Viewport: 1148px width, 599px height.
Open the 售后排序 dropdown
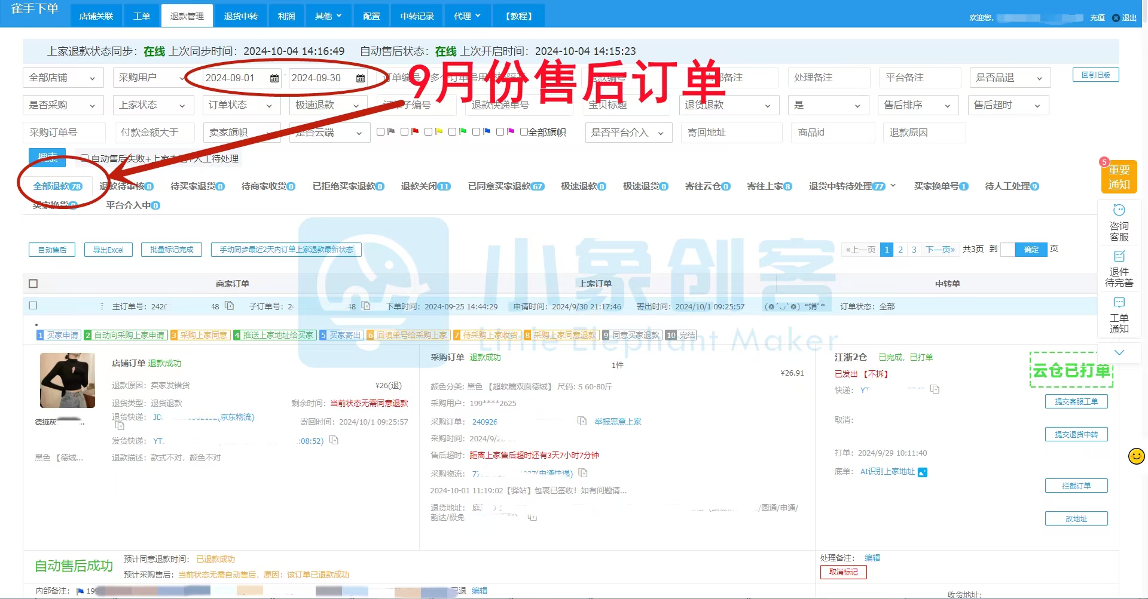click(918, 105)
